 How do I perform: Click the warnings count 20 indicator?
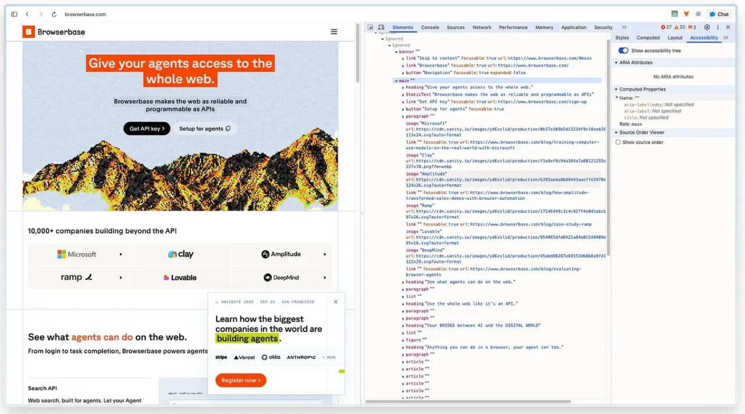click(680, 27)
